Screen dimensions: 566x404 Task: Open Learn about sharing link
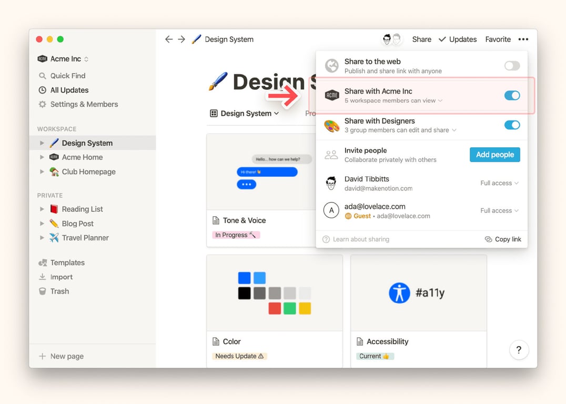(x=356, y=239)
